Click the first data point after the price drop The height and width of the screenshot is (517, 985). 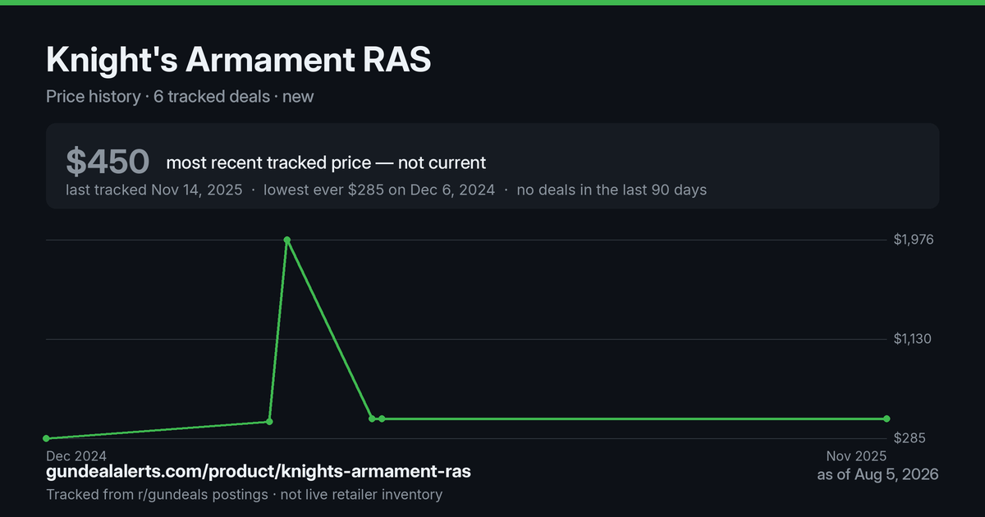pyautogui.click(x=372, y=419)
